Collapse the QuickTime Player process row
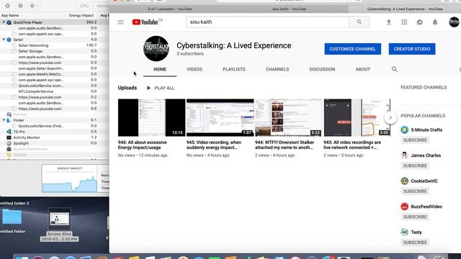The height and width of the screenshot is (259, 461). click(x=4, y=22)
